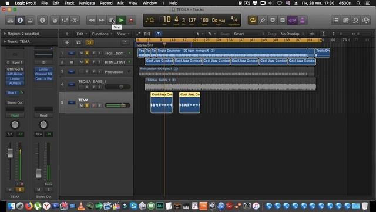Open the Loop Browser icon
376x212 pixels.
point(356,21)
